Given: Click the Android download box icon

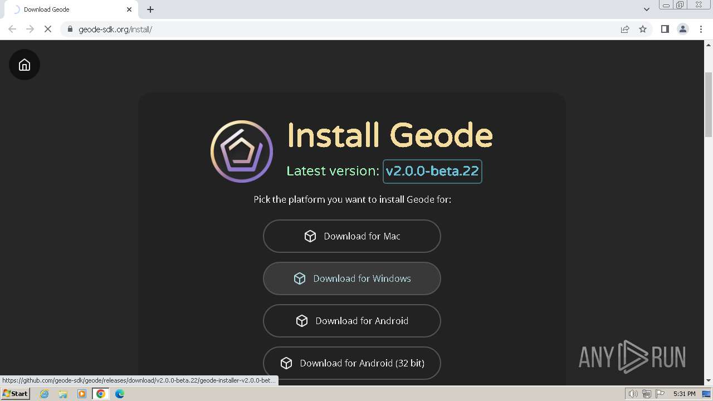Looking at the screenshot, I should click(x=302, y=321).
